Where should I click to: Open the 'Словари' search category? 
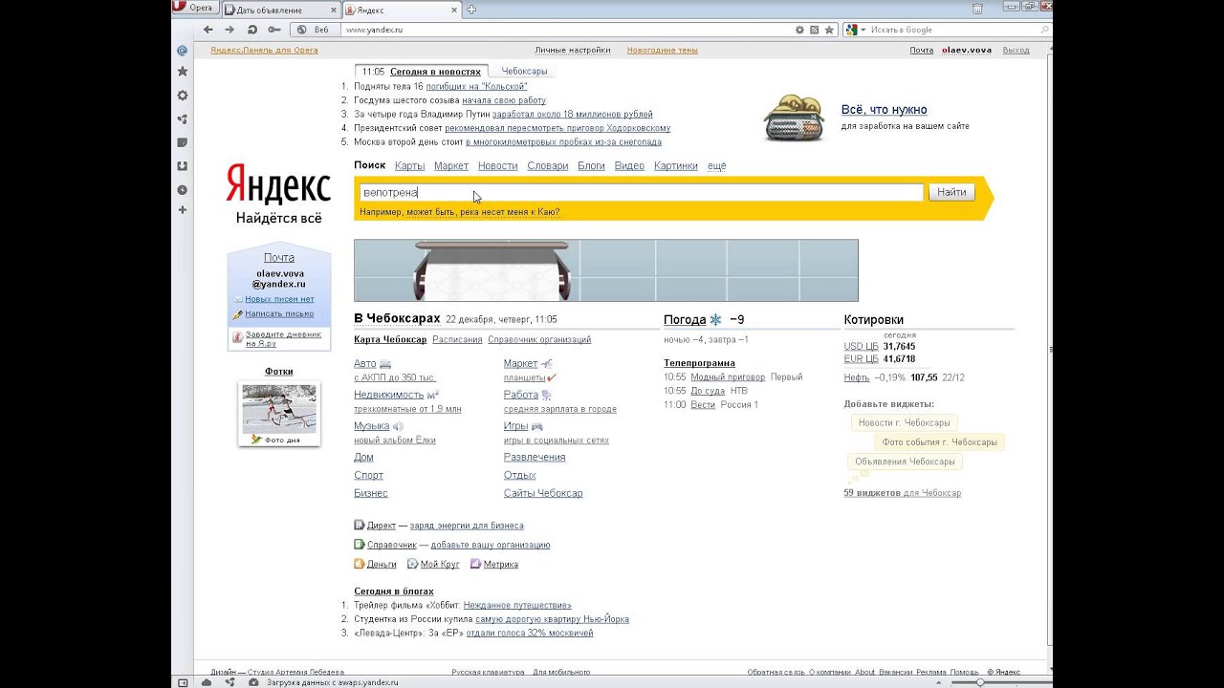548,166
